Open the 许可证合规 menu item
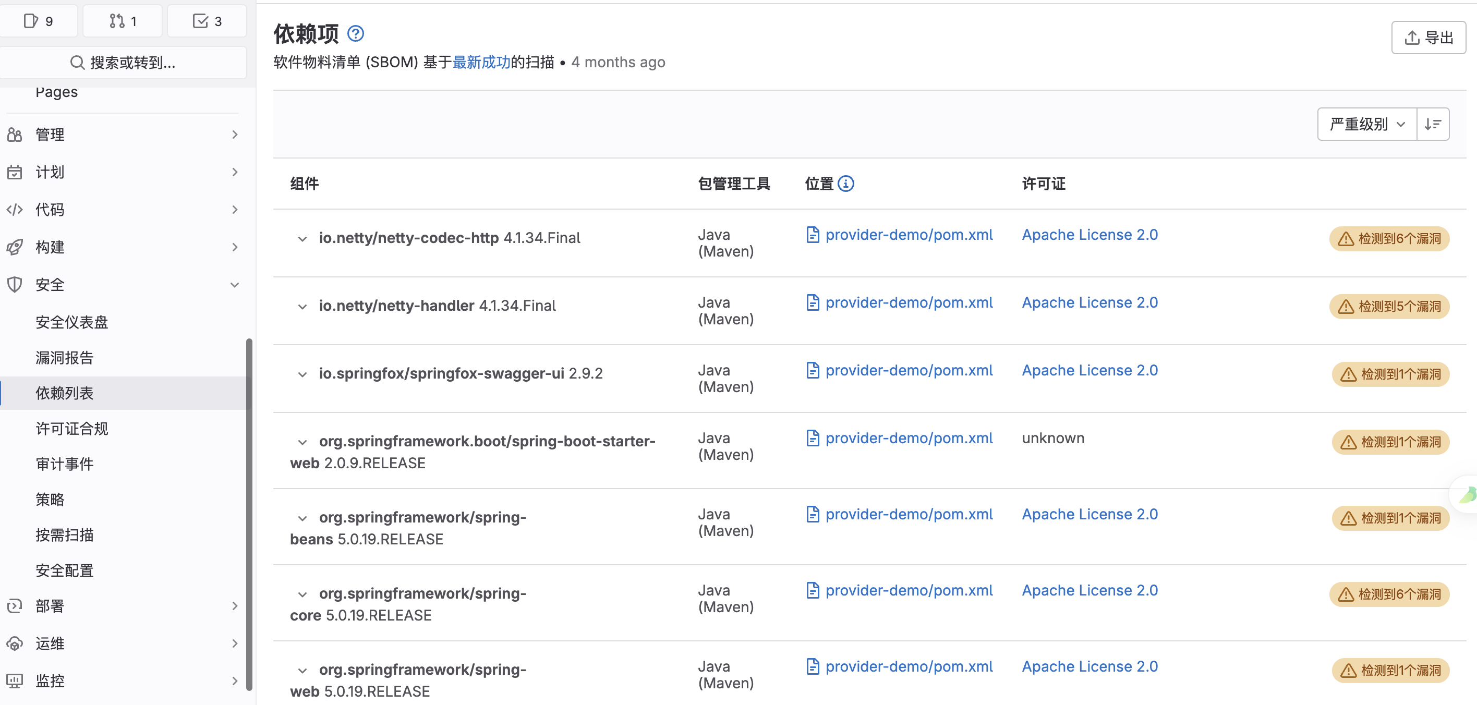Image resolution: width=1477 pixels, height=705 pixels. pos(71,428)
